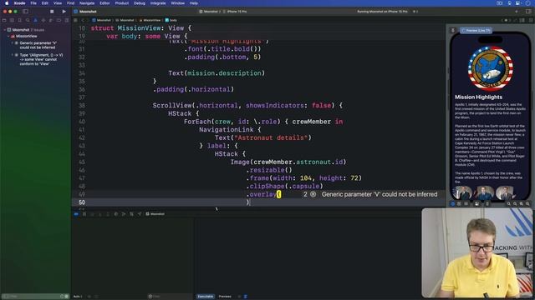
Task: Open the Xcode menu
Action: [x=19, y=3]
